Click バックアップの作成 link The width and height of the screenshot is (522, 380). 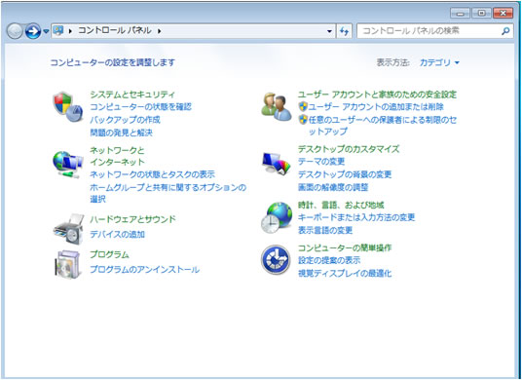pos(126,120)
